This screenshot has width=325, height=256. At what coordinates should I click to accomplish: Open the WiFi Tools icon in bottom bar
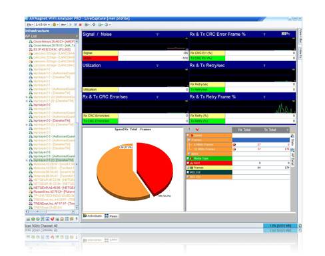coord(72,219)
